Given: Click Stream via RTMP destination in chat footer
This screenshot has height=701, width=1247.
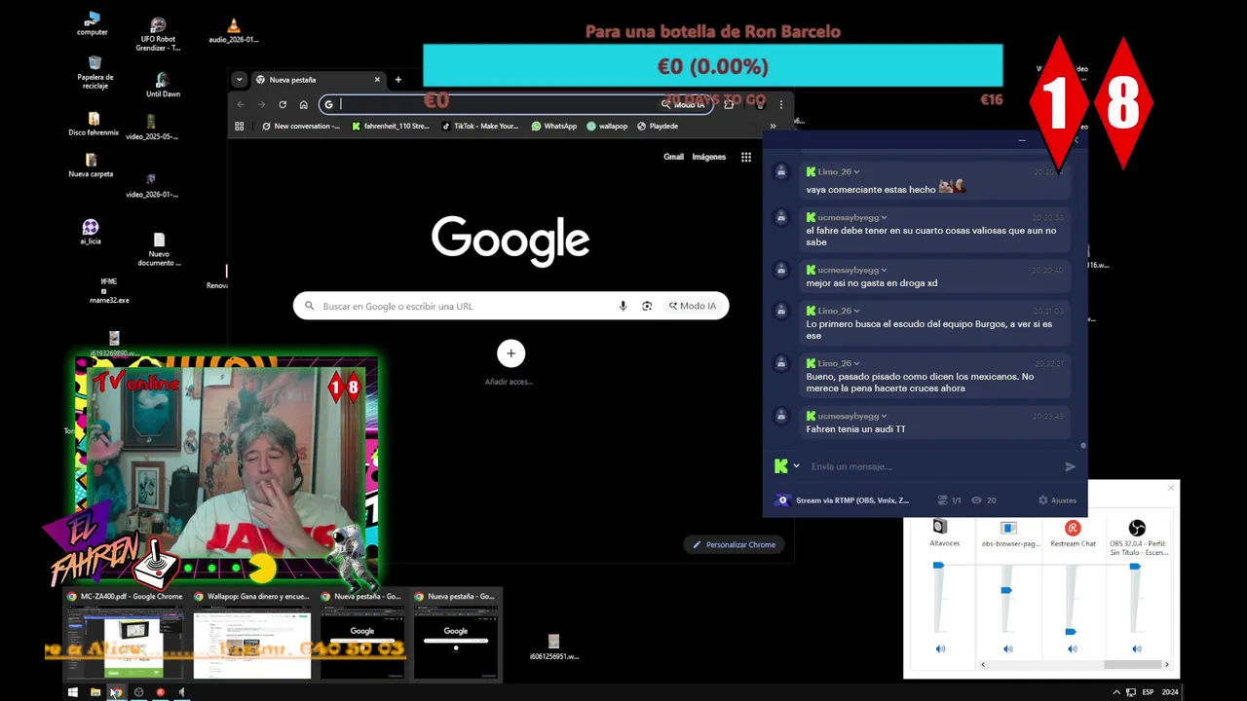Looking at the screenshot, I should [x=843, y=500].
